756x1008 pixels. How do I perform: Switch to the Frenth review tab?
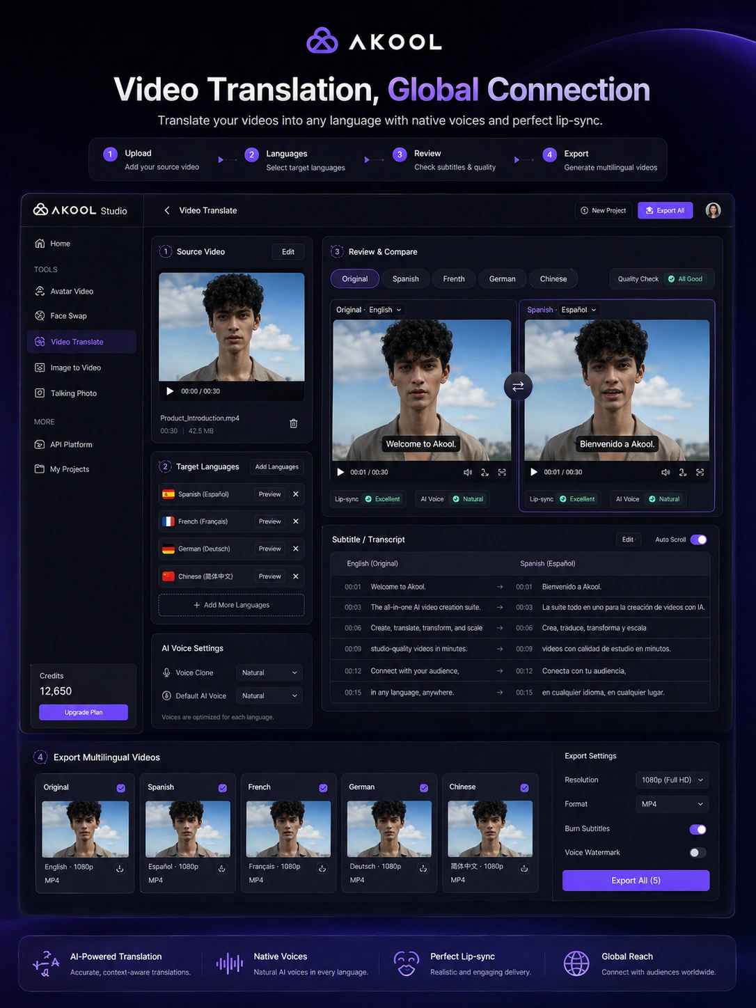454,278
